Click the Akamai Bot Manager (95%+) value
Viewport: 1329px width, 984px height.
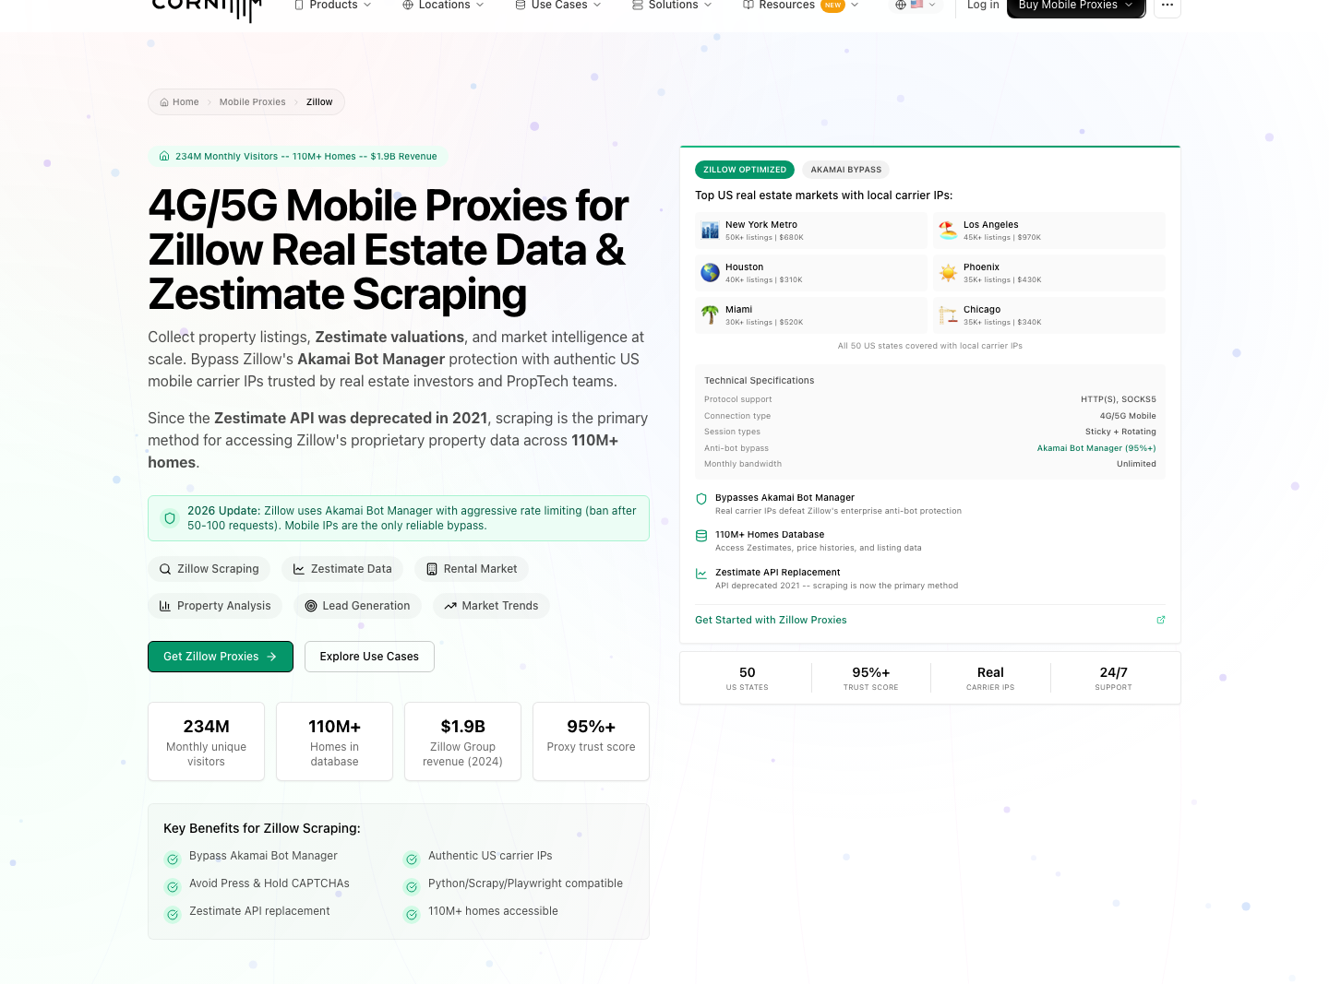[1096, 448]
